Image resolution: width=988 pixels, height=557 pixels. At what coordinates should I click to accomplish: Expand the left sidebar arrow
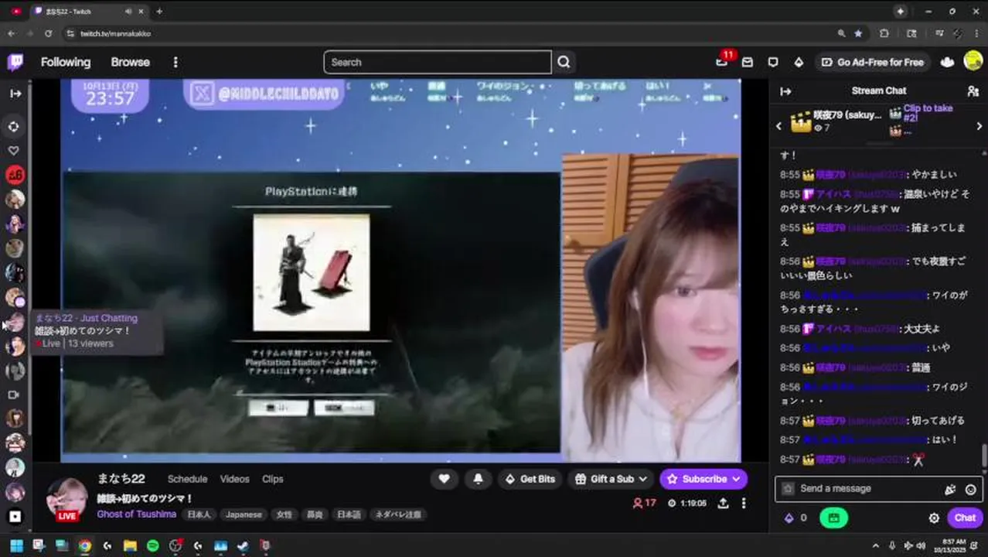pos(15,94)
